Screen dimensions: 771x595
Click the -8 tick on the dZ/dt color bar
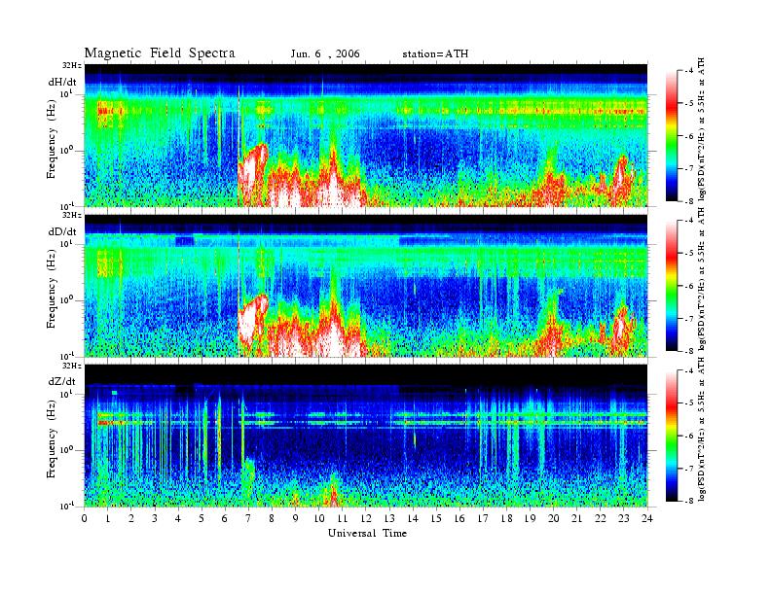(689, 501)
